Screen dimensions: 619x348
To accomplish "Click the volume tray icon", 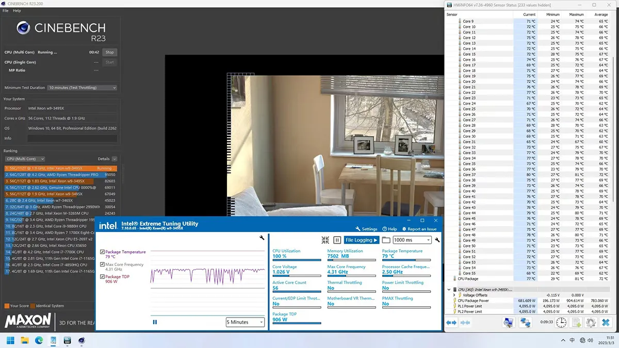I will (x=592, y=340).
